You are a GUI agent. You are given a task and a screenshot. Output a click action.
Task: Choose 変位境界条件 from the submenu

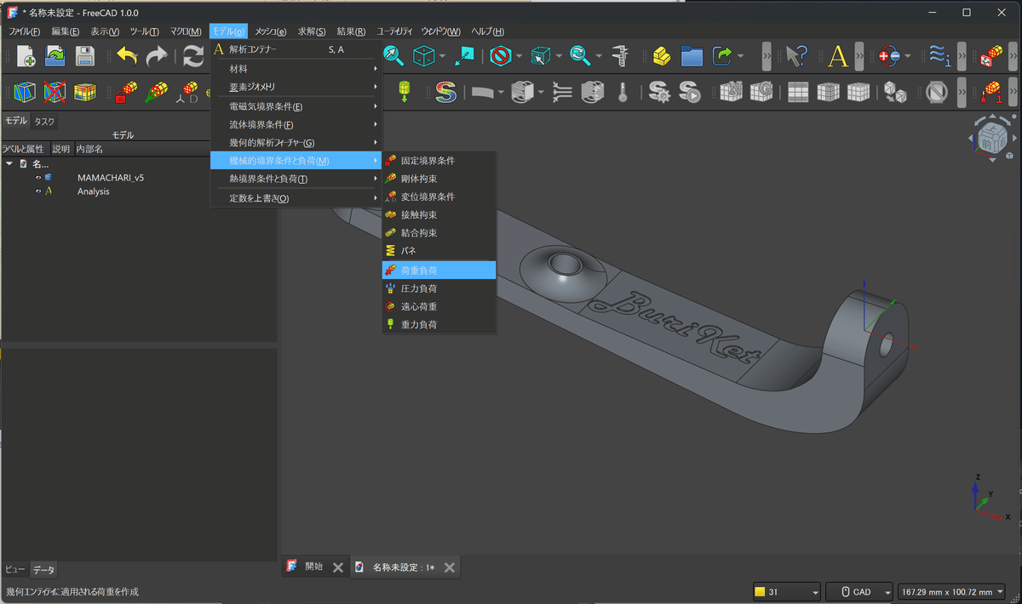click(439, 197)
